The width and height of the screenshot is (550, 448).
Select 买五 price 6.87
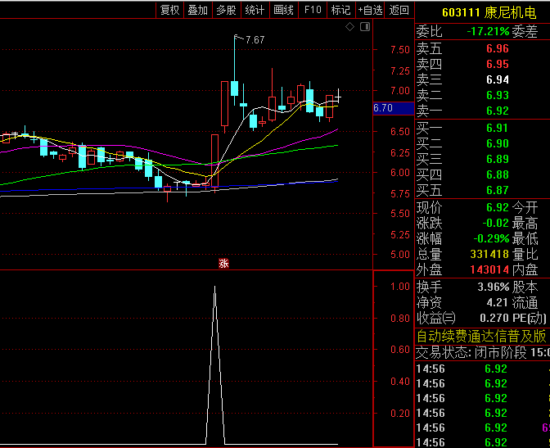(498, 190)
